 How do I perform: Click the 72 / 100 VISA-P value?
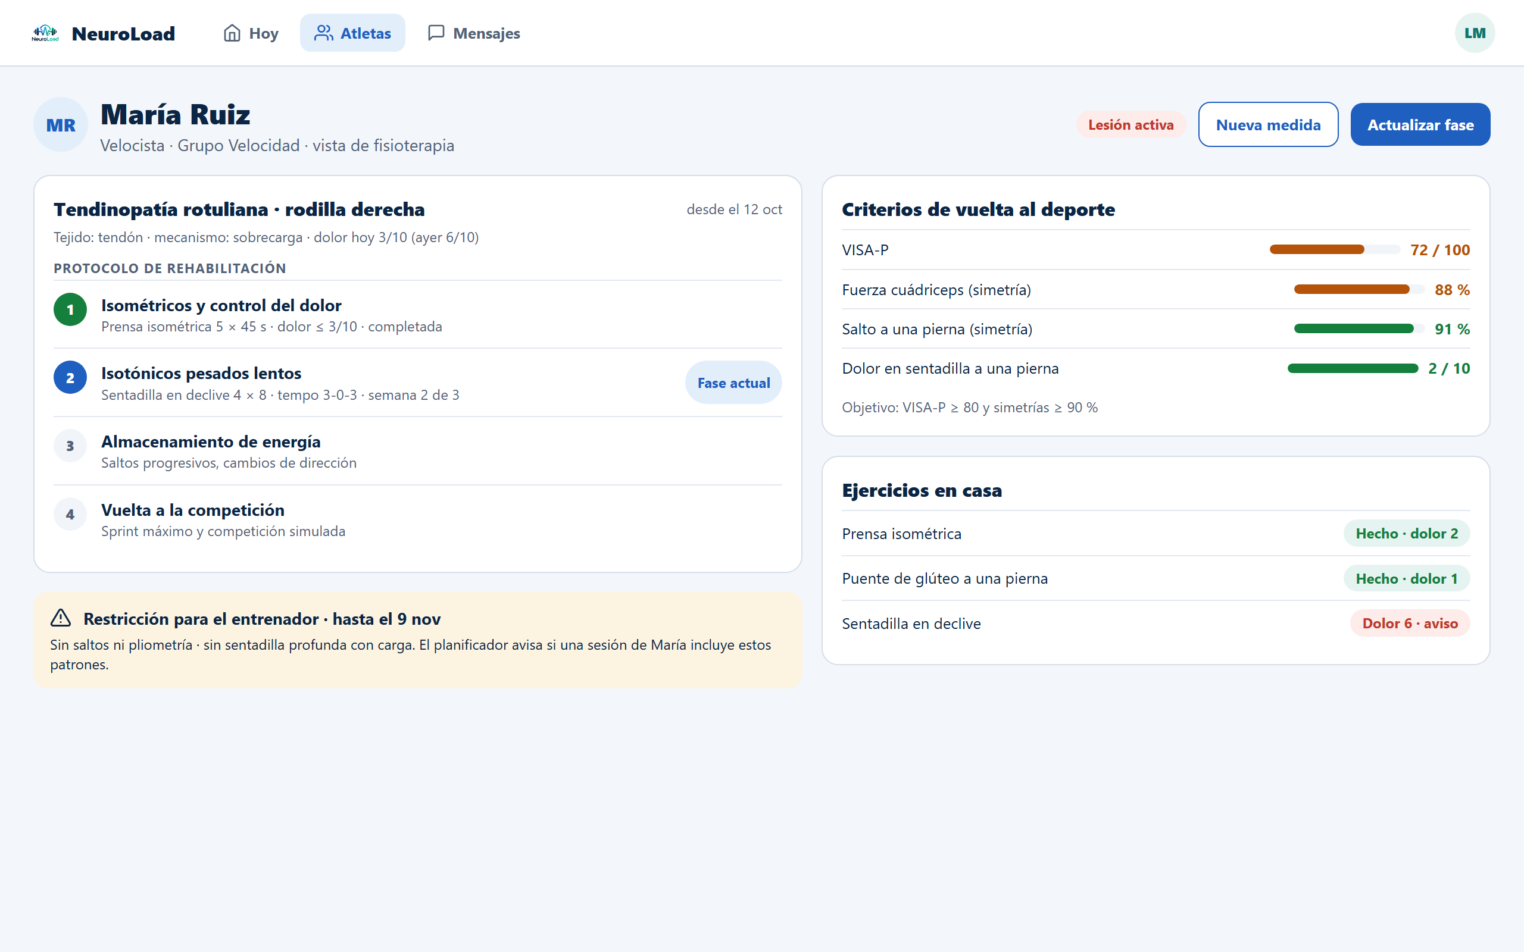pyautogui.click(x=1439, y=250)
